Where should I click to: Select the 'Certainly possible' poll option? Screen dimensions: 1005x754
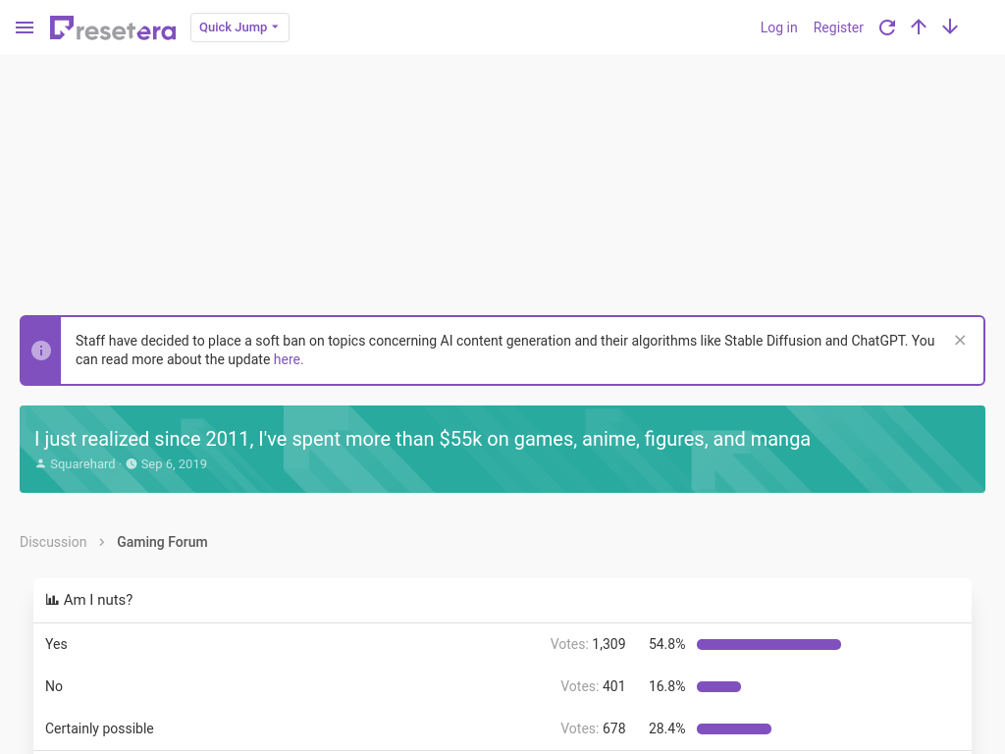coord(99,729)
